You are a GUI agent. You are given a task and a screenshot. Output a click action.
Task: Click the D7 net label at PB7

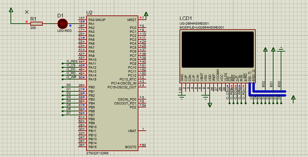tap(69, 113)
